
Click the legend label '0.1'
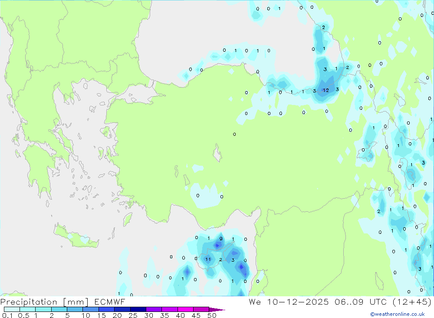7,315
